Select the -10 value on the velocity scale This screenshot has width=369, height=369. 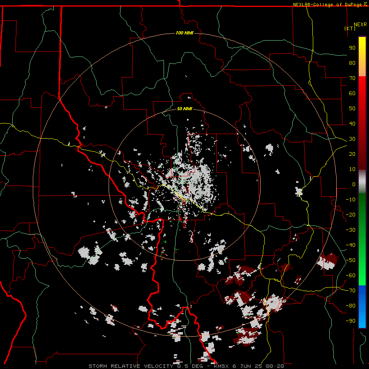(351, 200)
